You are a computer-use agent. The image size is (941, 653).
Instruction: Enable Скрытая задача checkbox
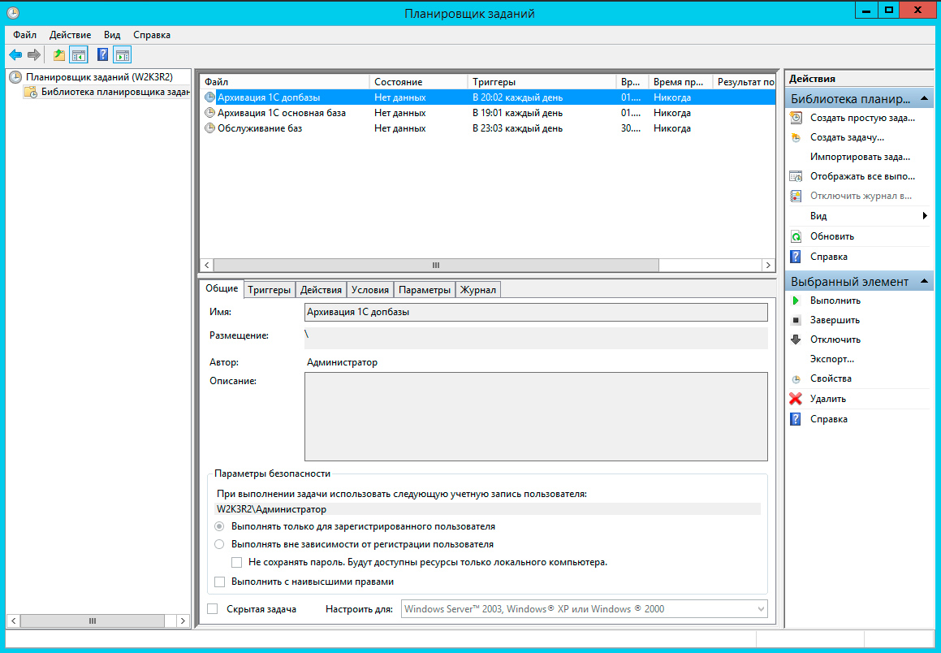coord(213,608)
